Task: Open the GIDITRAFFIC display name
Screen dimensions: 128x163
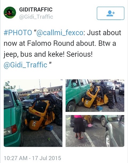Action: 36,10
